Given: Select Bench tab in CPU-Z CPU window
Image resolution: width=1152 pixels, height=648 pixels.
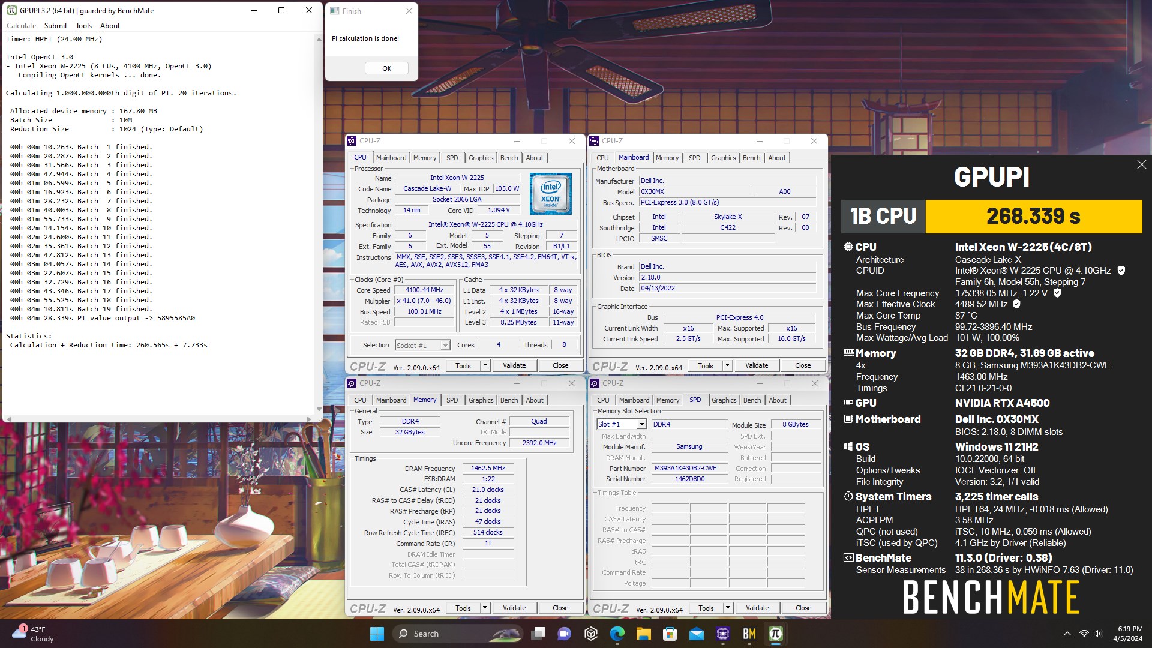Looking at the screenshot, I should click(509, 158).
